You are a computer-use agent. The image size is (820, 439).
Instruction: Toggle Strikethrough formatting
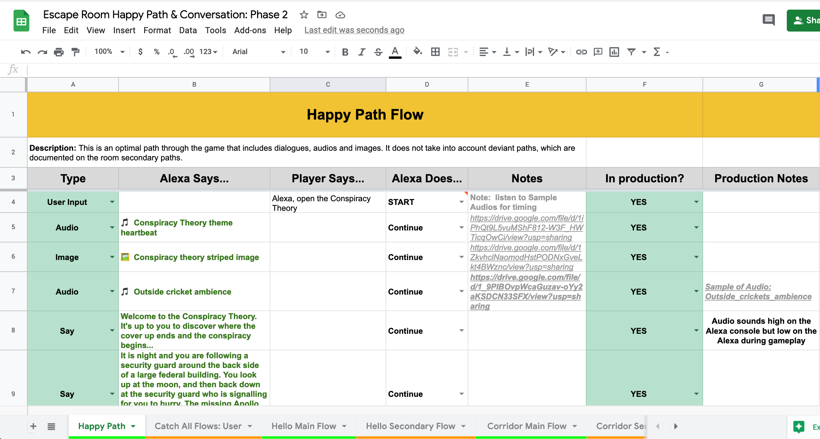(x=378, y=52)
